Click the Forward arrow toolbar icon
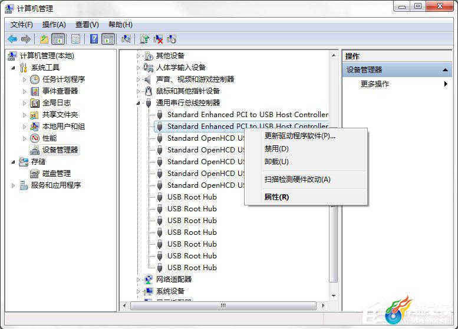The width and height of the screenshot is (458, 329). click(x=26, y=39)
